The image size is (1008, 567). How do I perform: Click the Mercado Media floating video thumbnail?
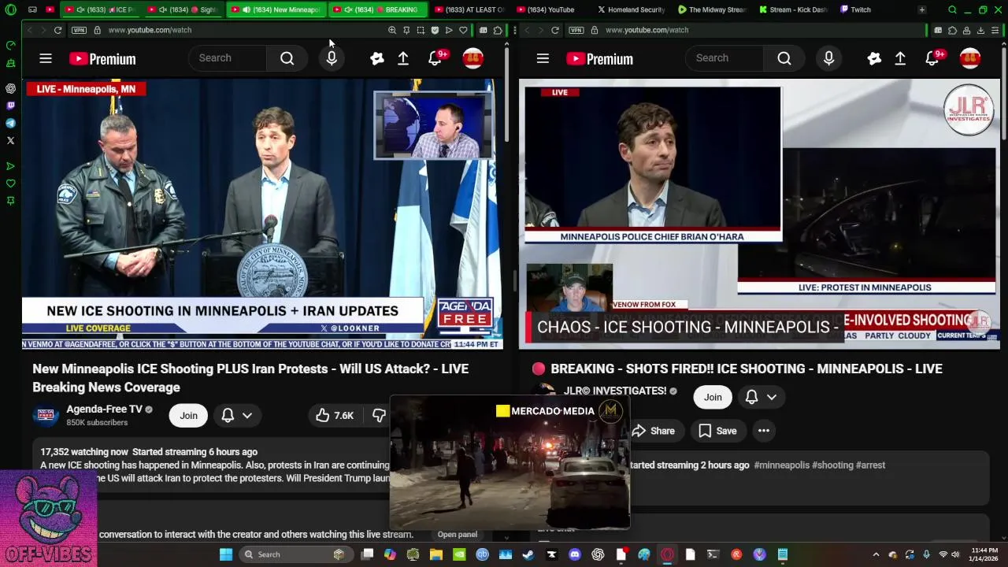(x=510, y=463)
